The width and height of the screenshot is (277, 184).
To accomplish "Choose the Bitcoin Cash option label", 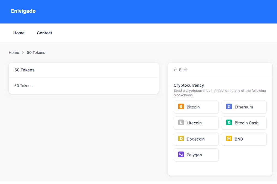I will pyautogui.click(x=246, y=123).
